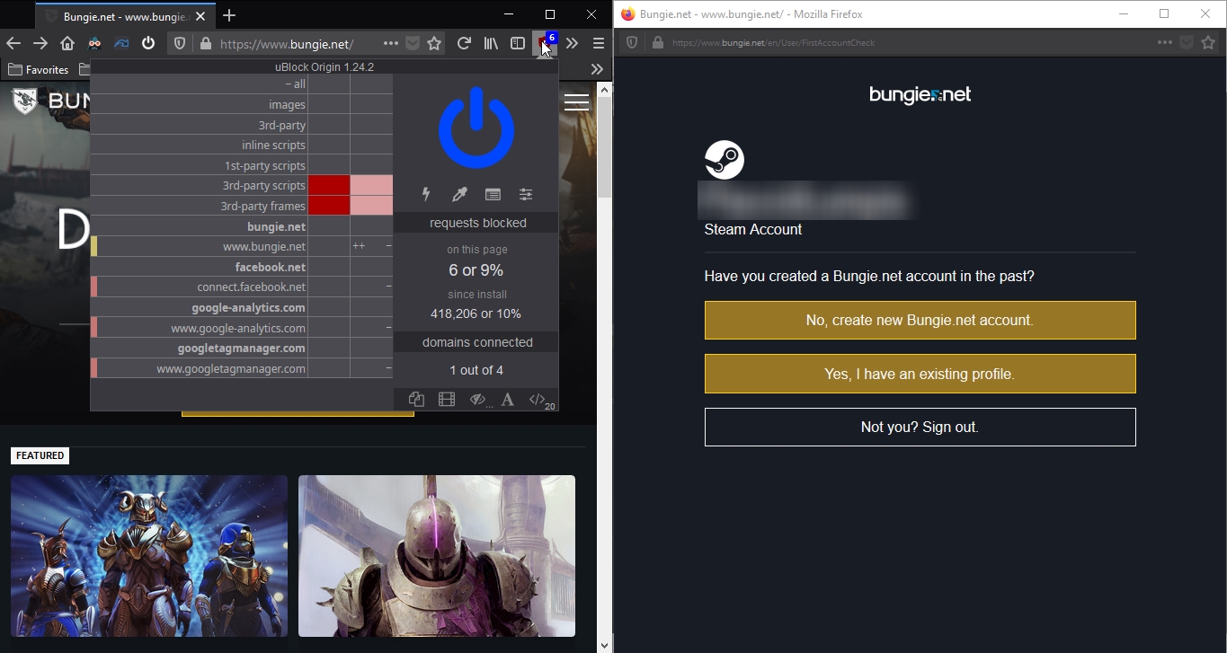Click the power extension icon beside the URL bar
This screenshot has height=653, width=1227.
(148, 43)
